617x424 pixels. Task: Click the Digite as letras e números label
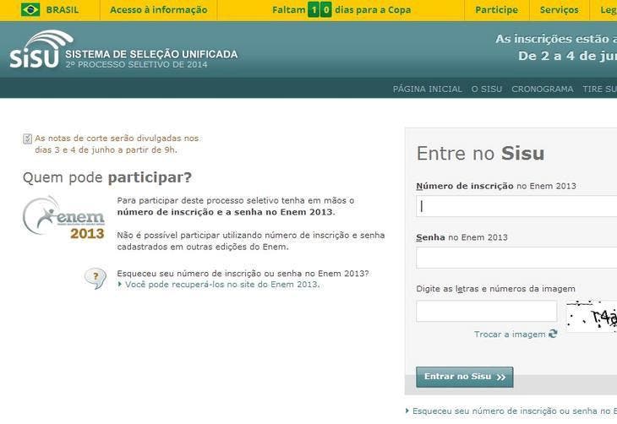(495, 289)
